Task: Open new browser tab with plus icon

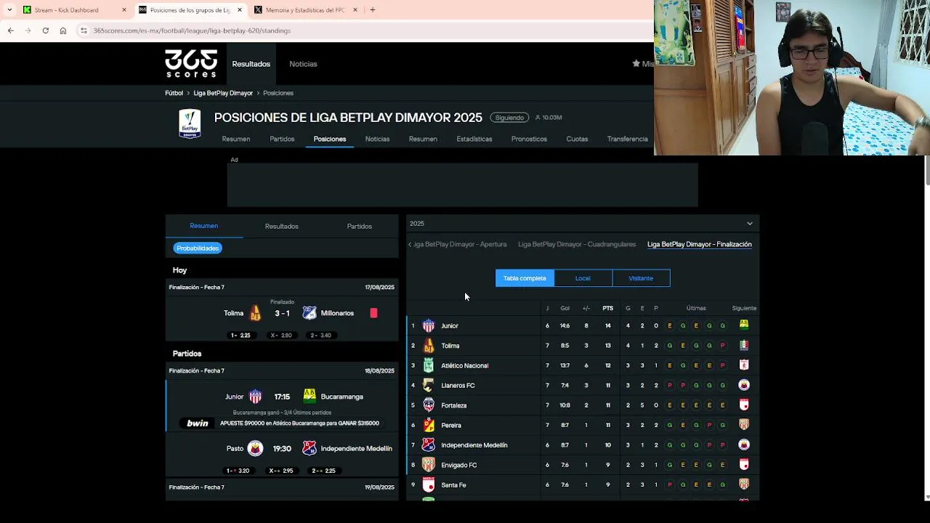Action: pos(373,10)
